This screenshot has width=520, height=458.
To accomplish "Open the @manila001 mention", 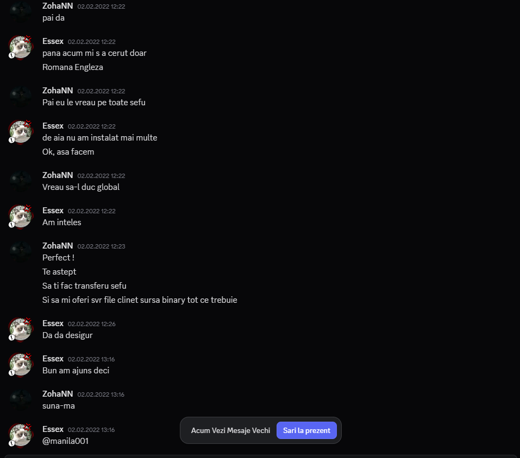I will 65,441.
